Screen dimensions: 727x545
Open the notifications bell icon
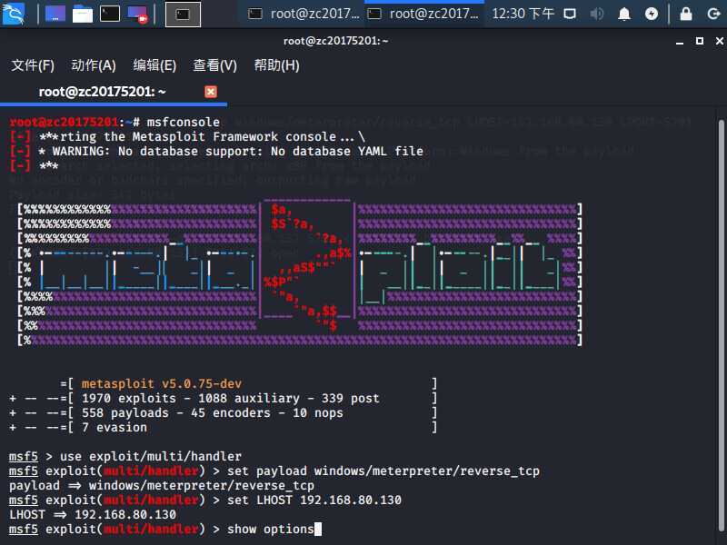(x=624, y=14)
